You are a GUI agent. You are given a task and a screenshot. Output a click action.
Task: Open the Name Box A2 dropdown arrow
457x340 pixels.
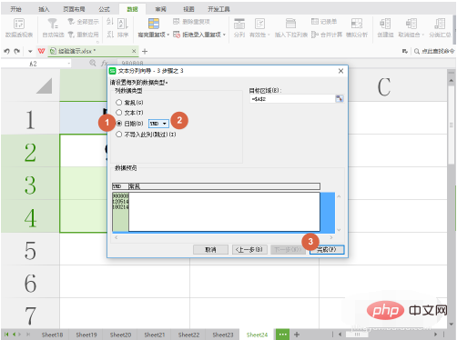tap(69, 64)
